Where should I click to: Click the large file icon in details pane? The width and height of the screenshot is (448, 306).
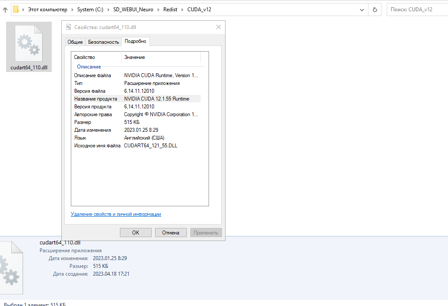(x=11, y=268)
